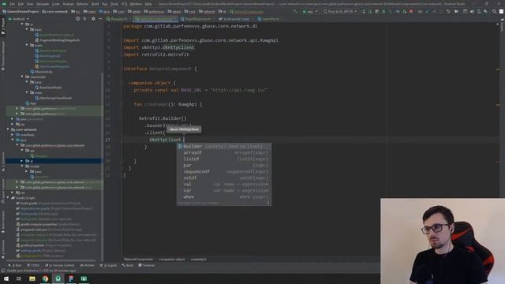Choose listOf completion suggestion
The width and height of the screenshot is (505, 284).
pyautogui.click(x=224, y=159)
